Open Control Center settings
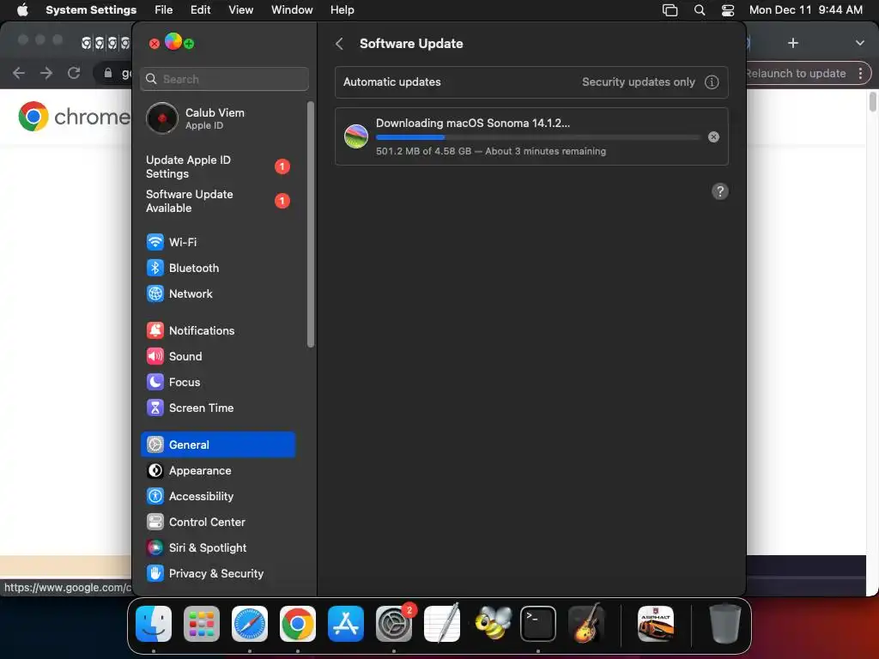Screen dimensions: 879x659 coord(217,523)
